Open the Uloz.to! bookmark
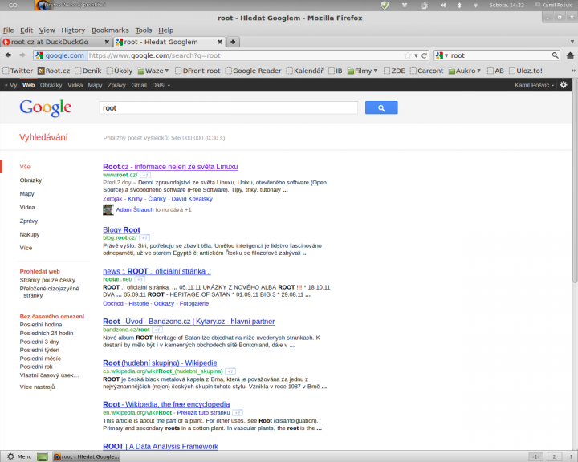578x462 pixels. pyautogui.click(x=526, y=71)
